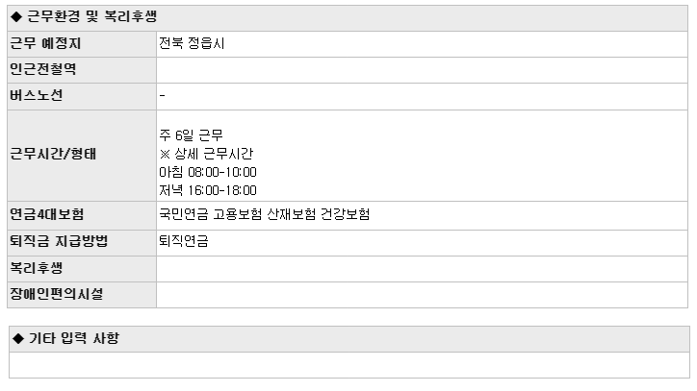The width and height of the screenshot is (697, 391).
Task: Click the 퇴직연금 value text
Action: 184,241
